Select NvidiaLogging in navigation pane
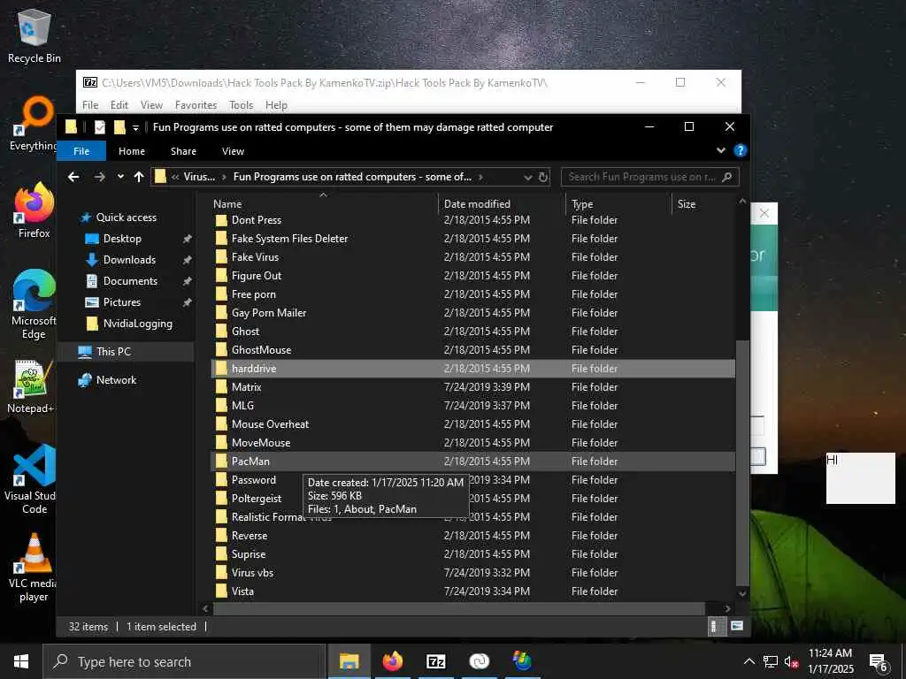 [x=137, y=324]
